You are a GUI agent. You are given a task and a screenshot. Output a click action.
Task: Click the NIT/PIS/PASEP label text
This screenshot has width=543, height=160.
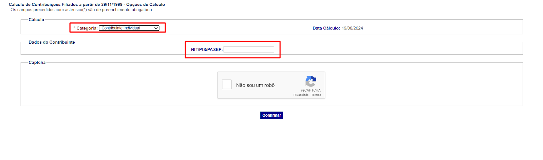coord(207,50)
